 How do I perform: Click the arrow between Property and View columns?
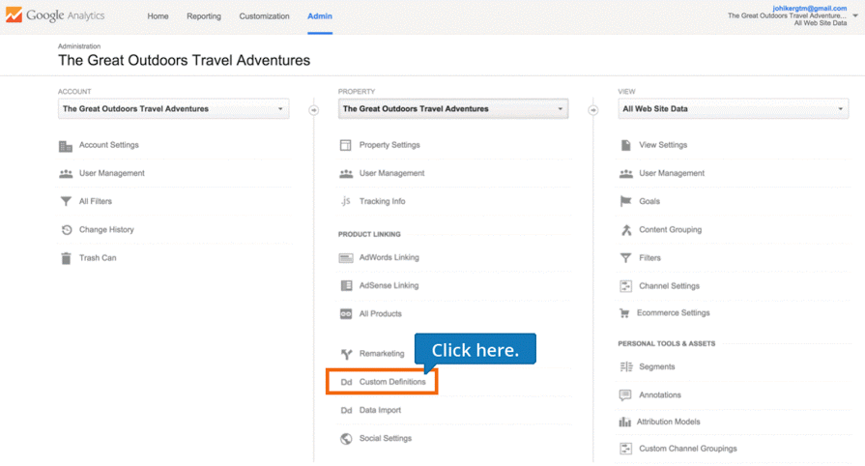(x=593, y=110)
